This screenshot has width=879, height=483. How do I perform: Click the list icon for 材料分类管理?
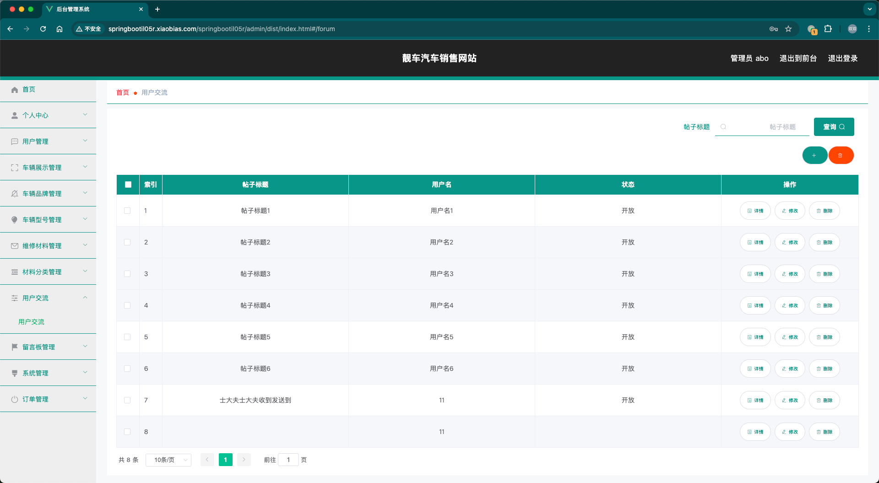click(15, 272)
